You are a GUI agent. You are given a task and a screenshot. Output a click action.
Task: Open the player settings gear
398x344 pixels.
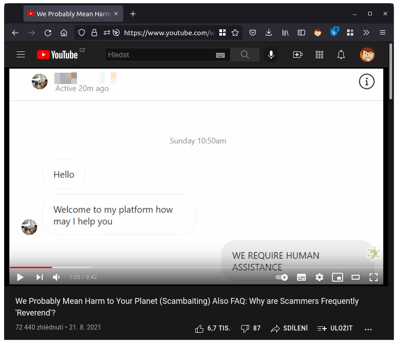tap(319, 277)
